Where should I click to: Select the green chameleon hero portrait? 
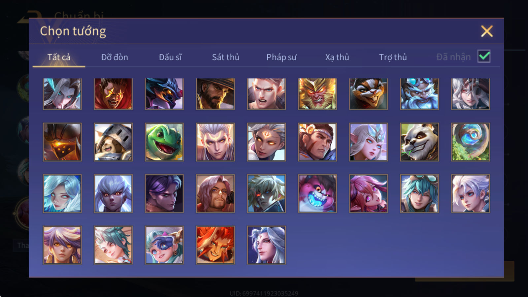[x=164, y=142]
